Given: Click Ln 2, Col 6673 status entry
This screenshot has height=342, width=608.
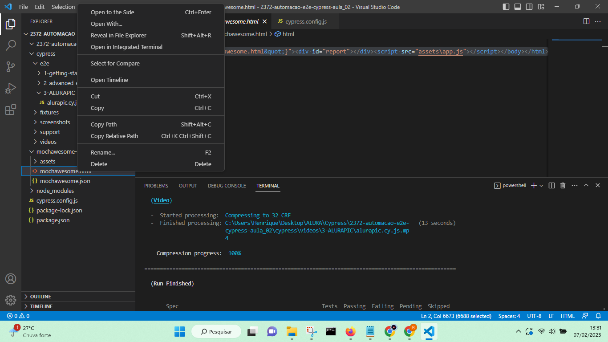Looking at the screenshot, I should [456, 316].
